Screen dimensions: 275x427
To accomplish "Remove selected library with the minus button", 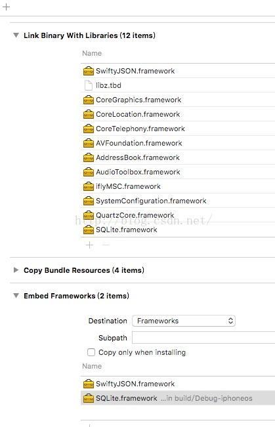I will coord(106,245).
